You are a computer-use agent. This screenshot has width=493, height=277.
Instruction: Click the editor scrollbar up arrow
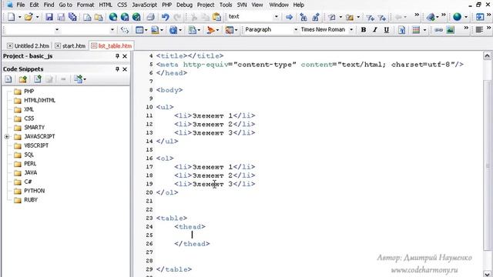[487, 56]
